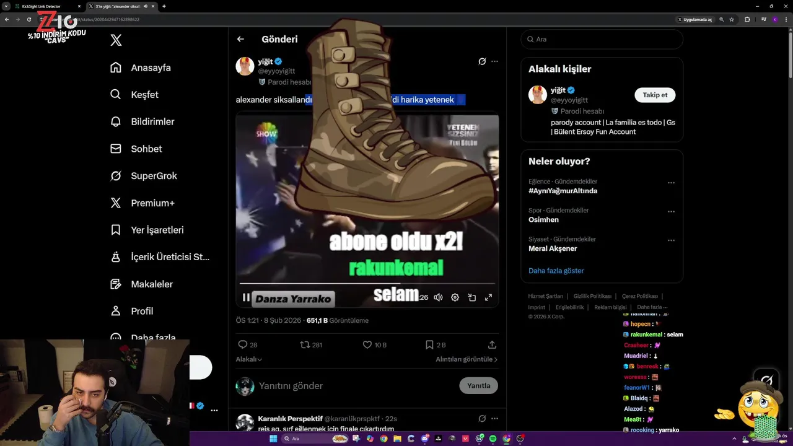Screen dimensions: 793x446
Task: Open the Windows Start menu
Action: 273,439
